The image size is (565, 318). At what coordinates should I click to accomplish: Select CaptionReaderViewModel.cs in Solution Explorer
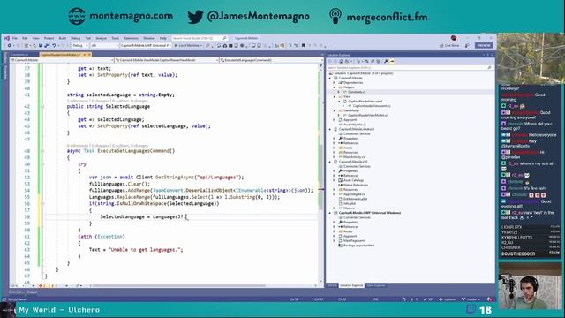point(367,115)
